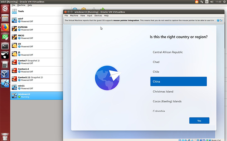Click the VirtualBox cube icon in dock
This screenshot has height=141, width=227.
(x=5, y=74)
